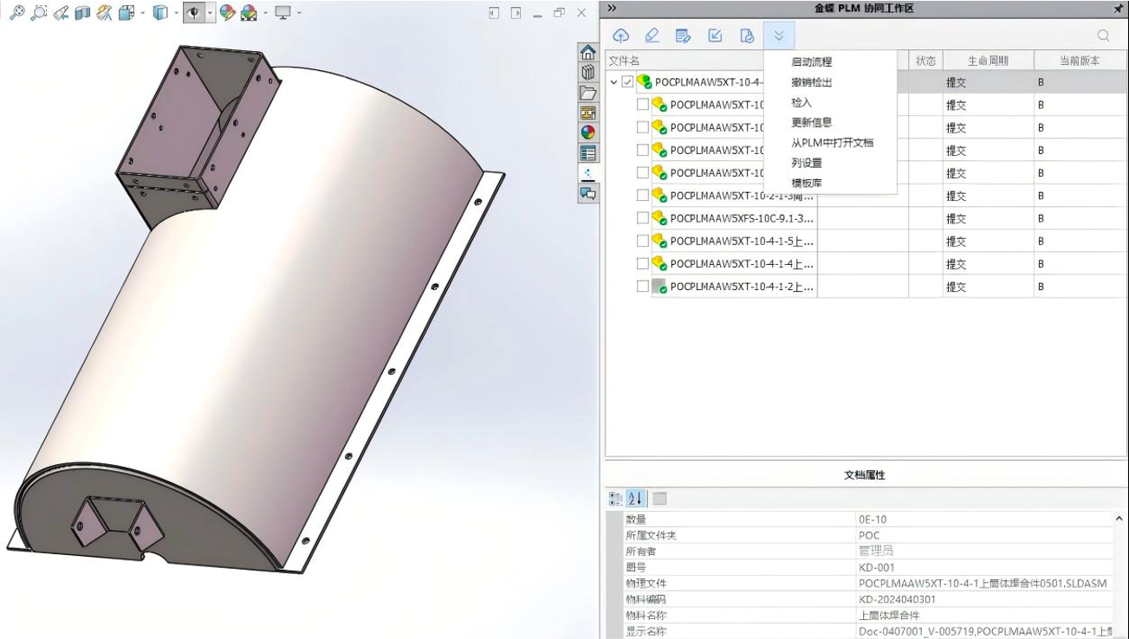Select the POCPLMAAW5XT-10-4-1-2上 file row
The height and width of the screenshot is (639, 1129).
pyautogui.click(x=741, y=287)
